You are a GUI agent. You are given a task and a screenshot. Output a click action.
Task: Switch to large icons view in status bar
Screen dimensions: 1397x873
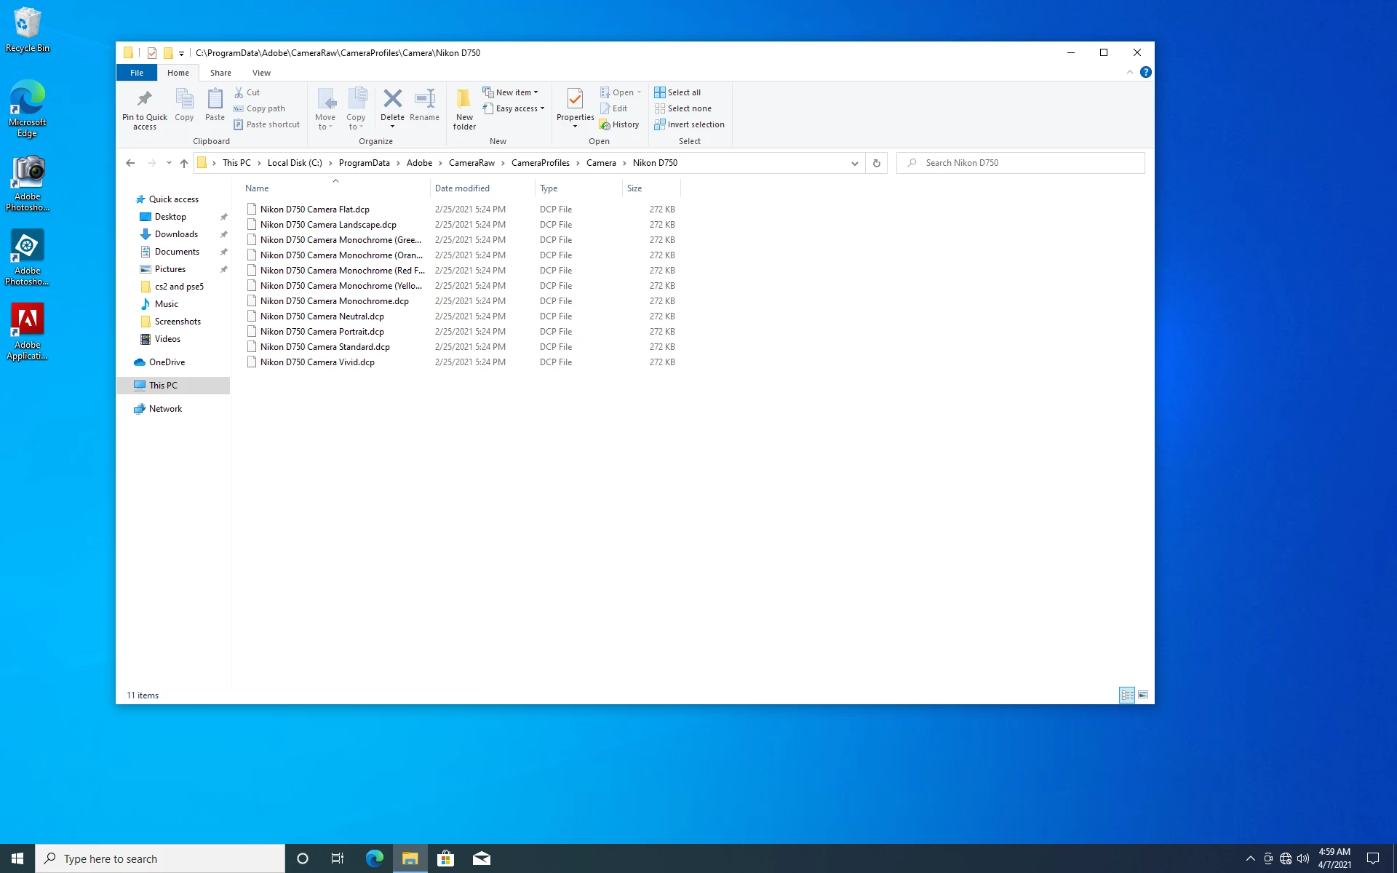pos(1143,695)
